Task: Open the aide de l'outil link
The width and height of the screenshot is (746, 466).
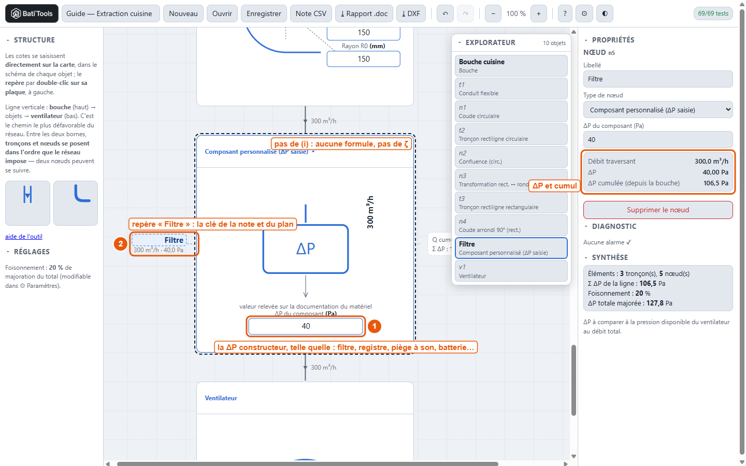Action: 24,237
